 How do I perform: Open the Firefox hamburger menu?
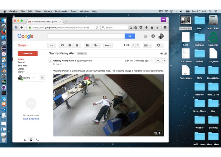click(x=165, y=27)
